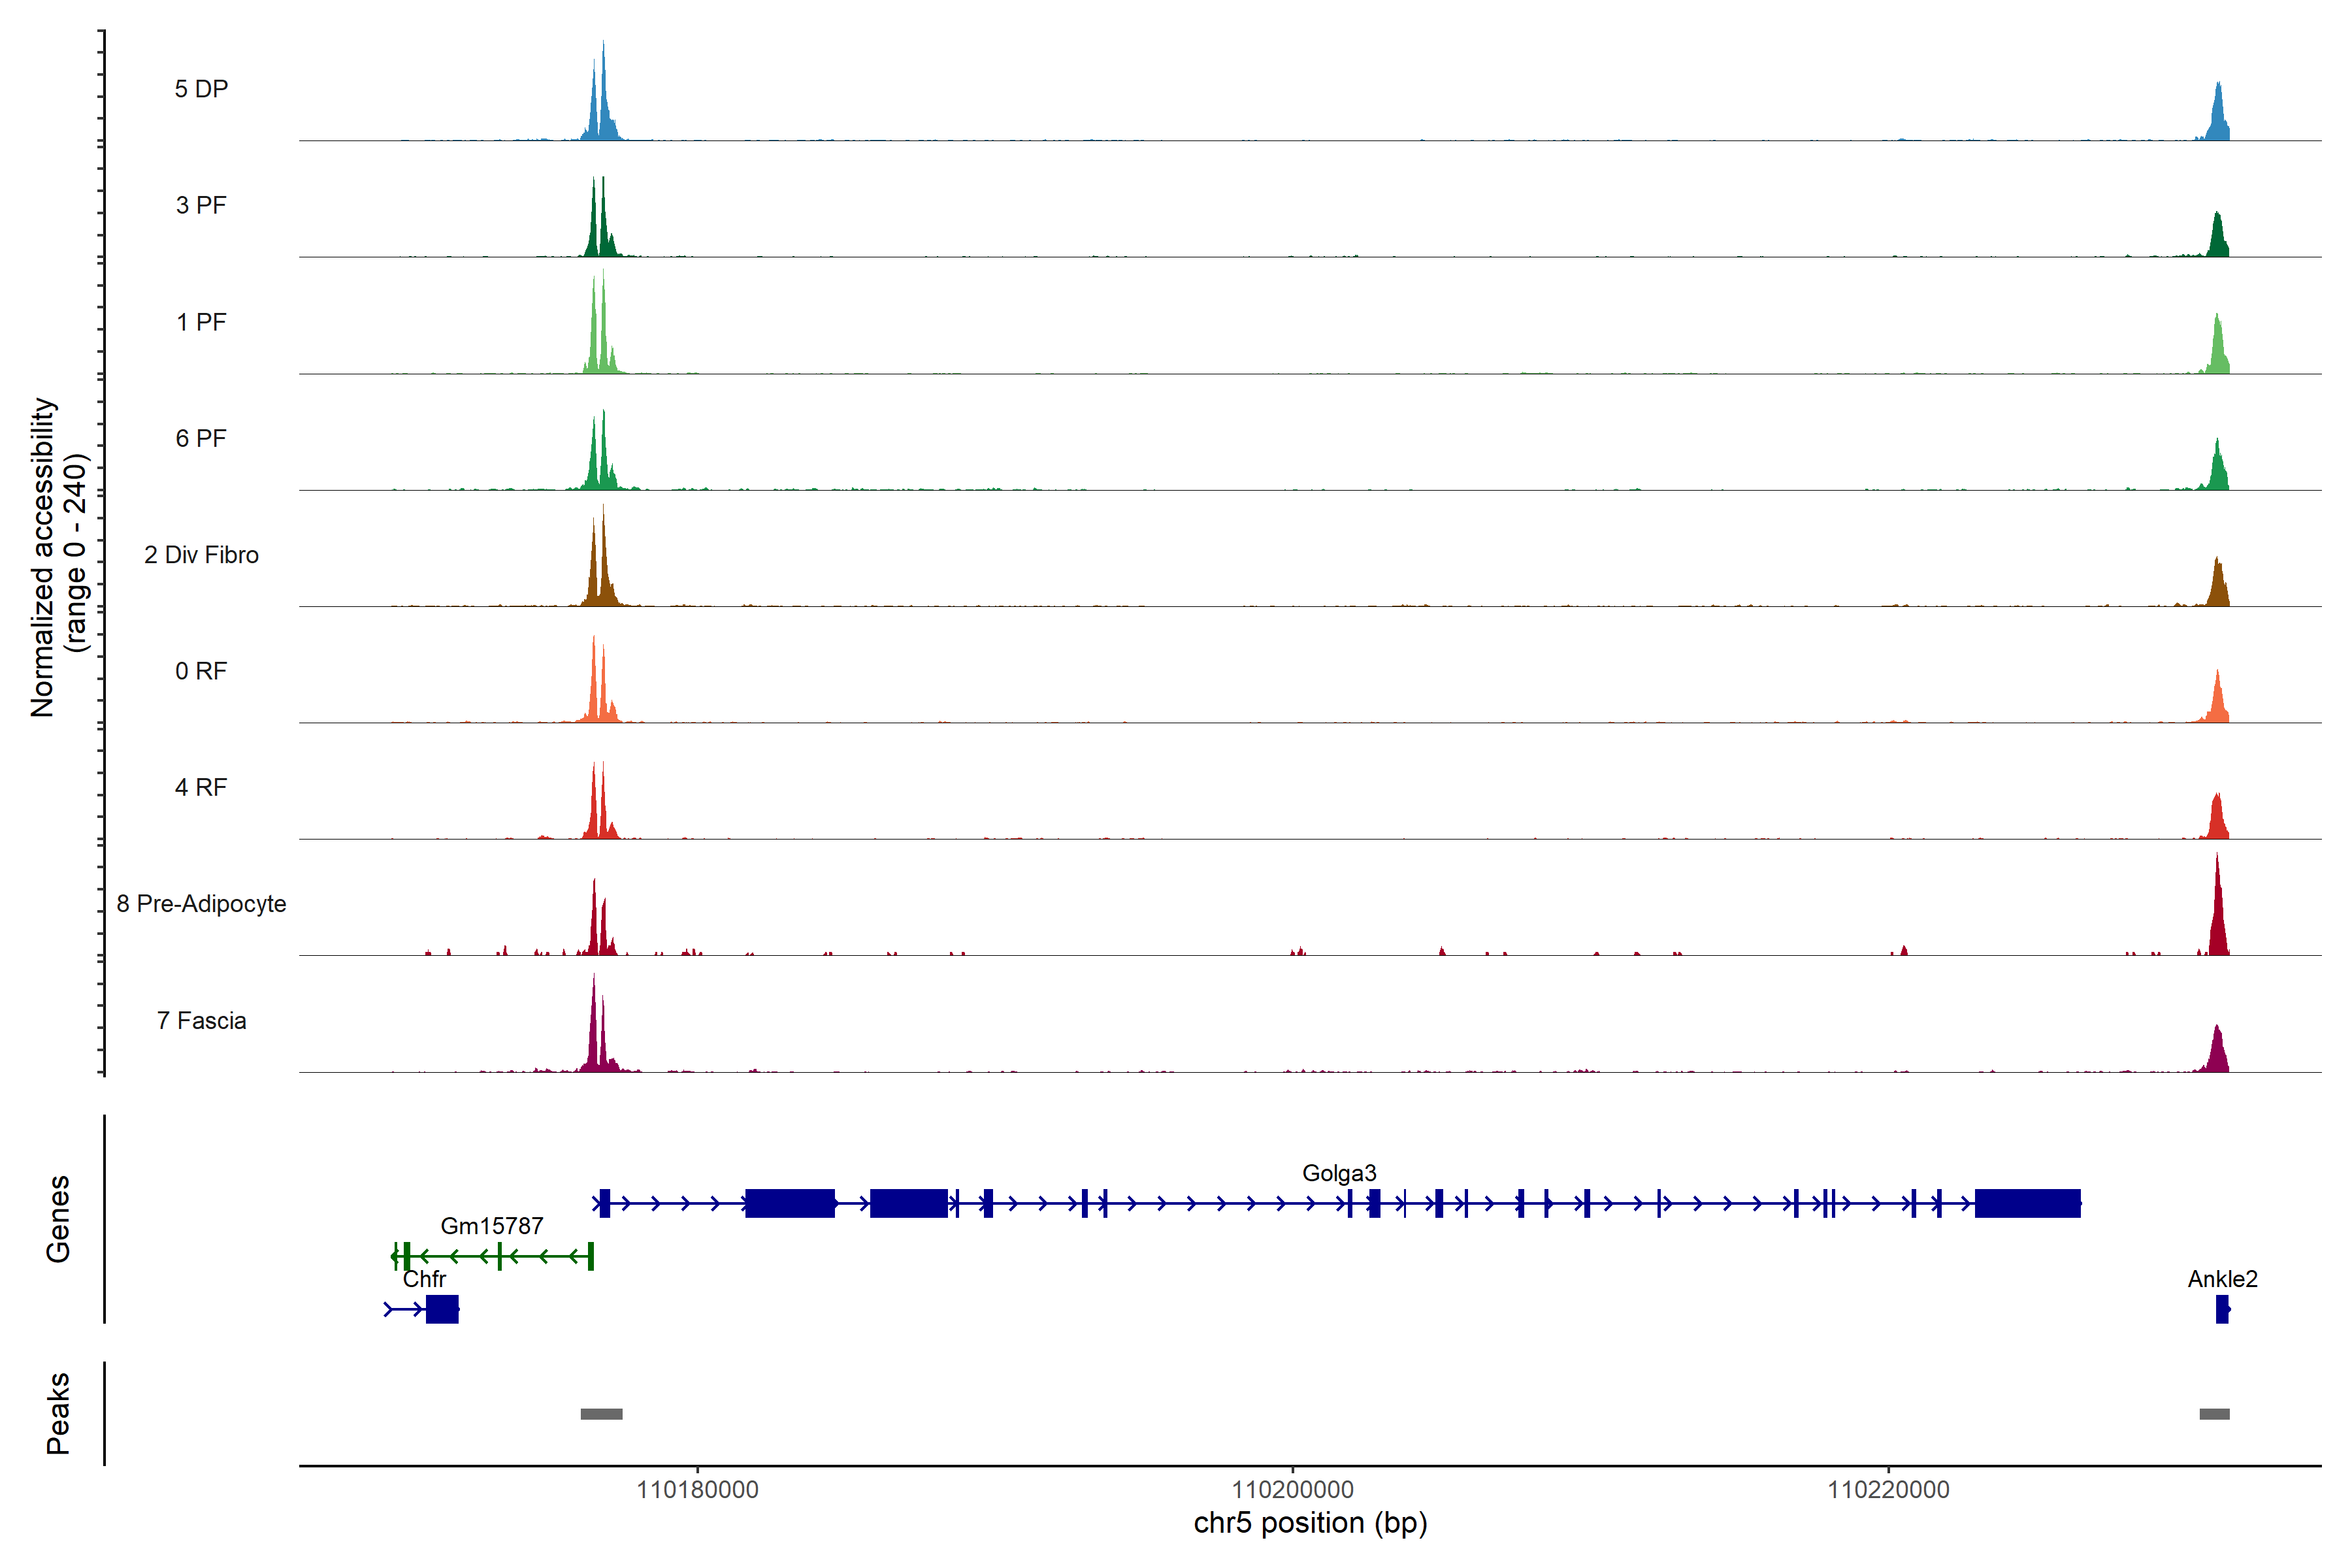Click the Genes panel label
2352x1568 pixels.
point(58,1219)
